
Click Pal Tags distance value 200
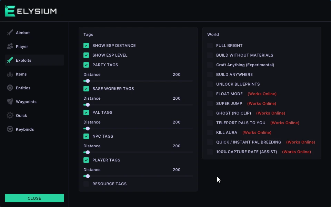click(177, 122)
